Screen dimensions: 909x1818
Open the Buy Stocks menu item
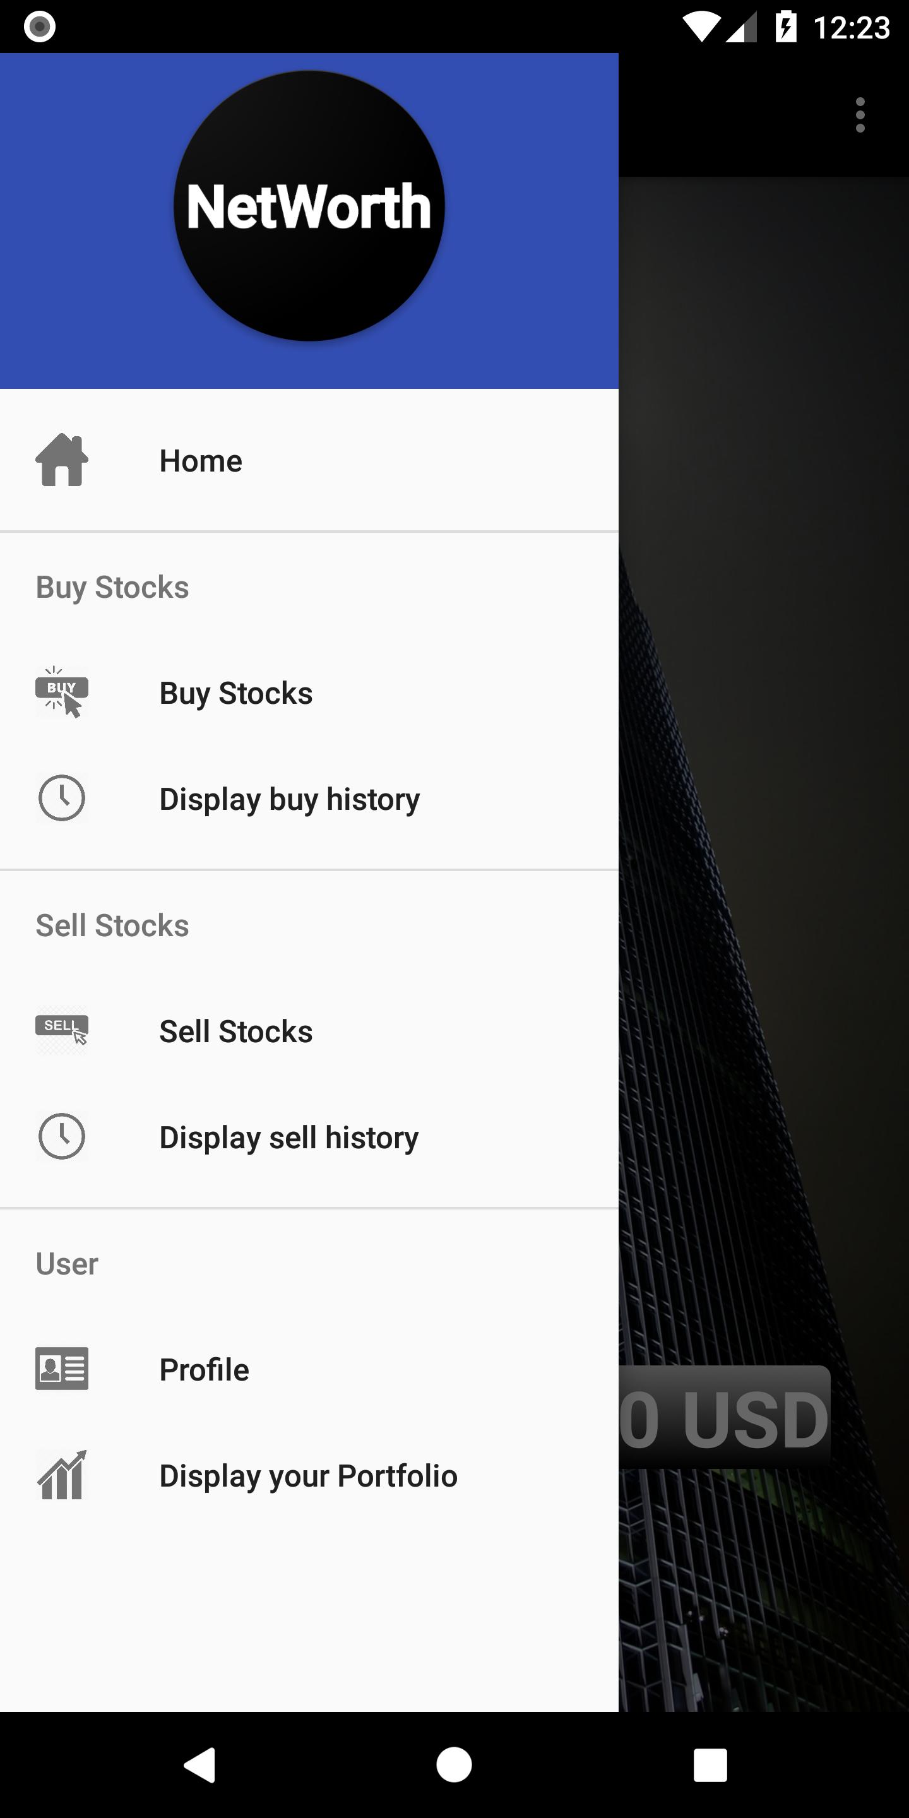pyautogui.click(x=235, y=693)
